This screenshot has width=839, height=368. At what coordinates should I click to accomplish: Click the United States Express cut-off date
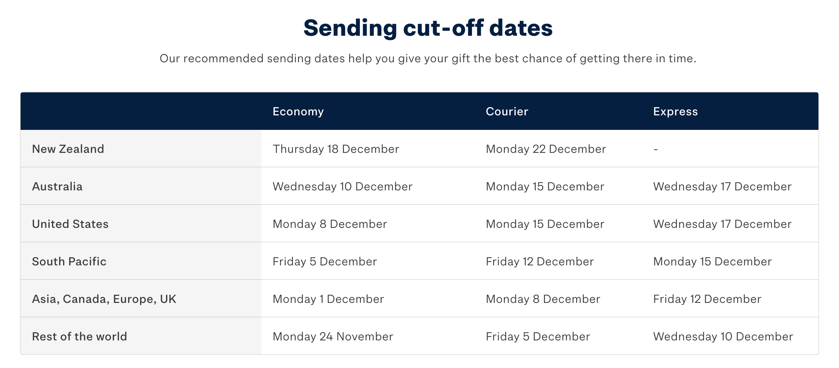tap(722, 224)
